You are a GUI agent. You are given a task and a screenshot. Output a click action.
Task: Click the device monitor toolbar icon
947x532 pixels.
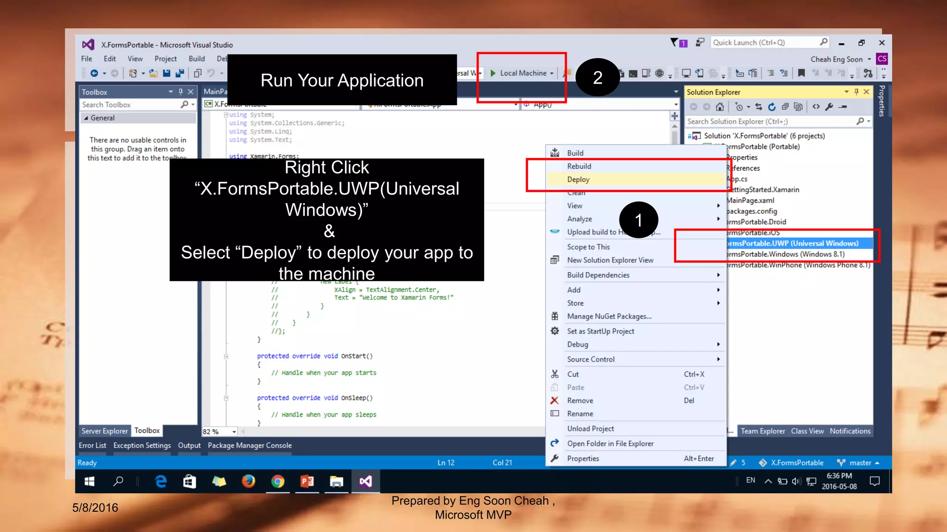click(x=686, y=73)
